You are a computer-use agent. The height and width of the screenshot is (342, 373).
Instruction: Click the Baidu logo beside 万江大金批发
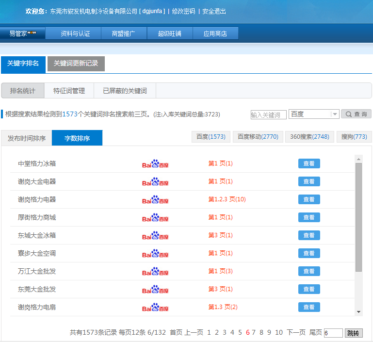(155, 272)
